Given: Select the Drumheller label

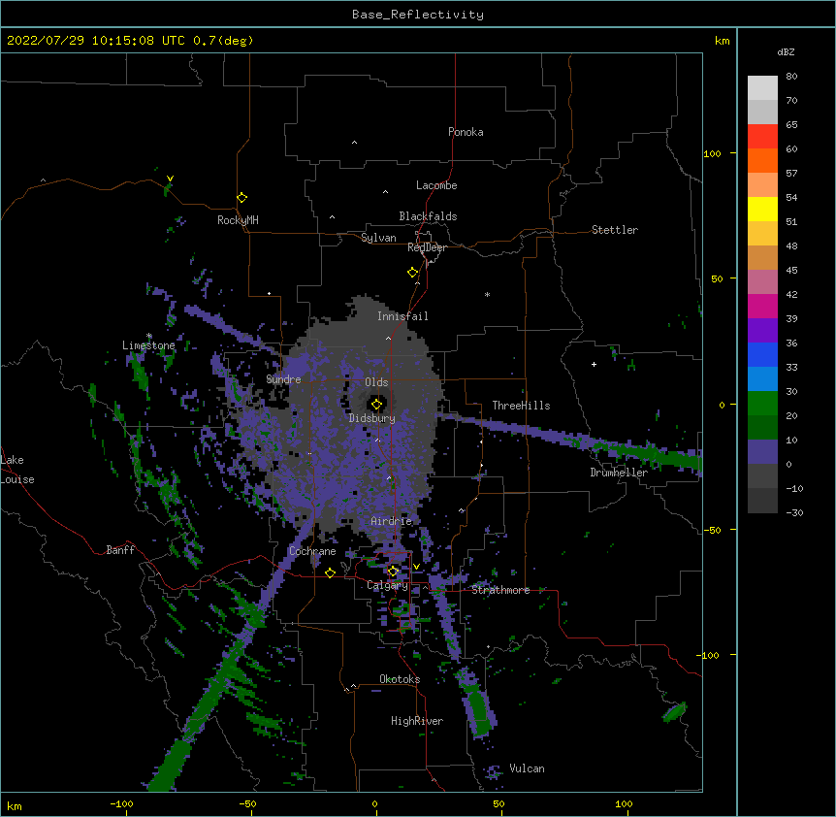Looking at the screenshot, I should tap(619, 473).
